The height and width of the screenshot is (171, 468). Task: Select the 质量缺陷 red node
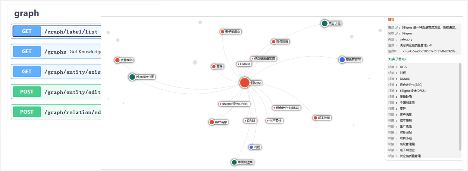[x=117, y=60]
